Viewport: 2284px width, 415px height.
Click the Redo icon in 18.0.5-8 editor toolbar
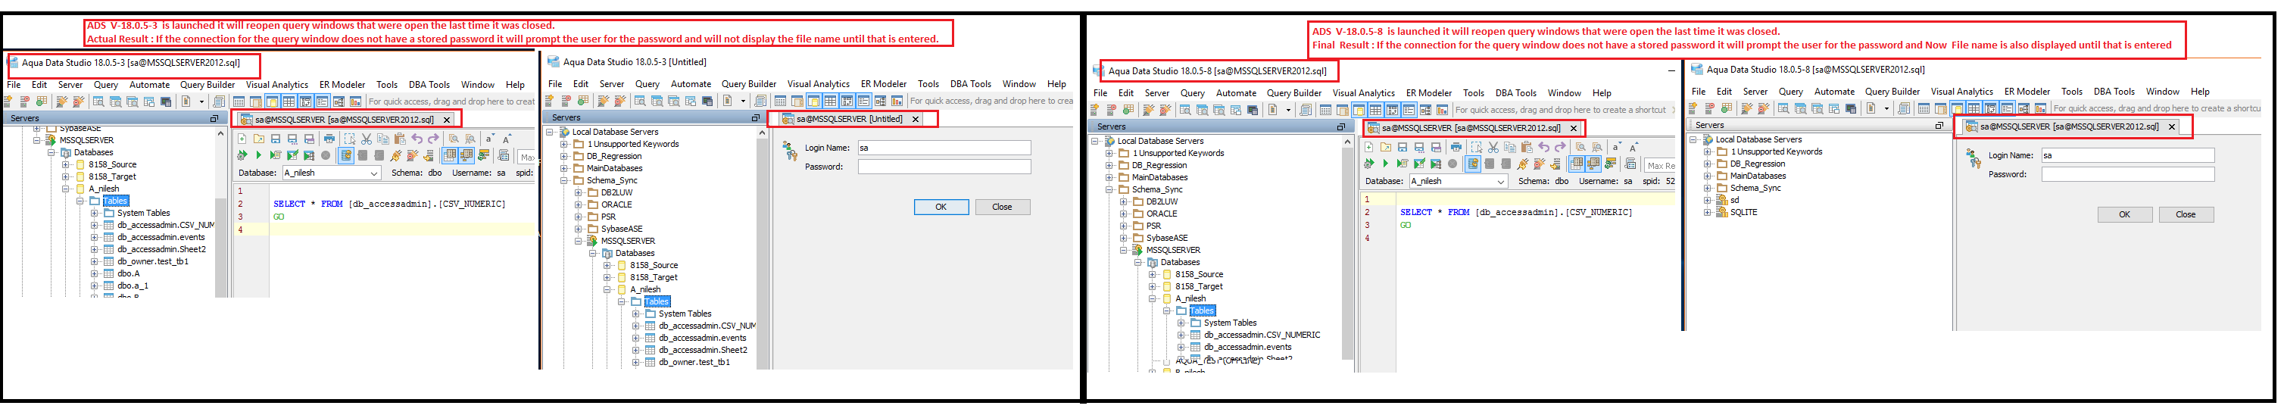(1561, 147)
